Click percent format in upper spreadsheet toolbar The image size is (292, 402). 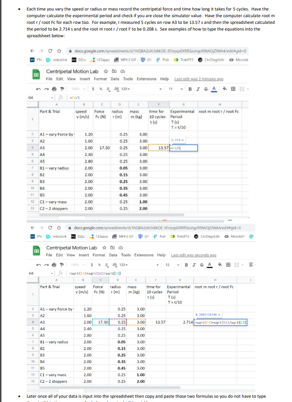pyautogui.click(x=101, y=89)
